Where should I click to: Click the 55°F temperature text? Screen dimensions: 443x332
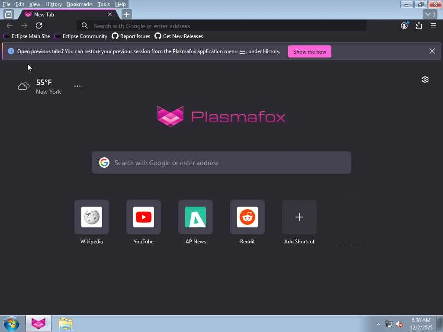point(44,83)
